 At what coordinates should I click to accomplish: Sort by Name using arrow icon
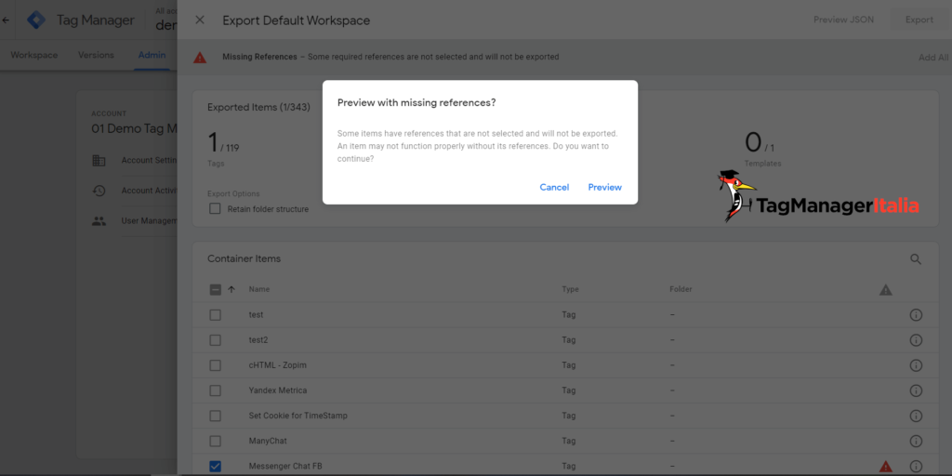point(231,290)
